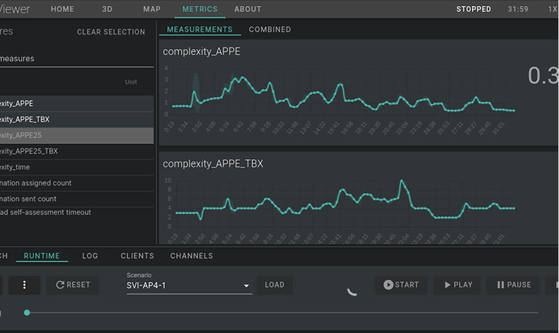The image size is (559, 333).
Task: Go to the Map page
Action: [152, 10]
